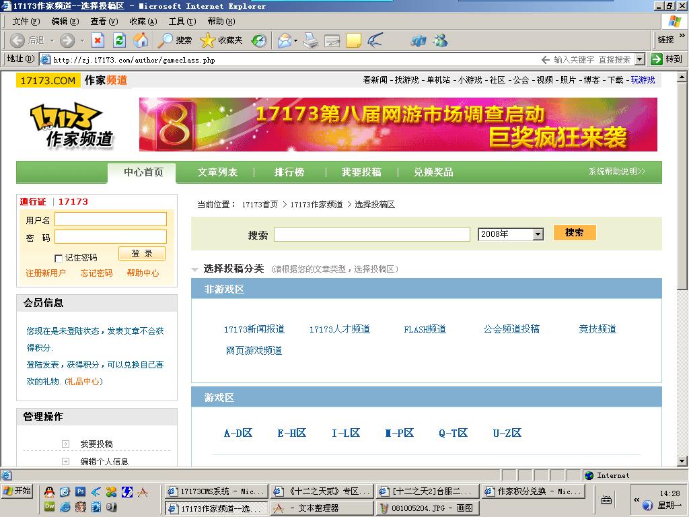The height and width of the screenshot is (517, 689).
Task: Click the green Refresh page icon
Action: coord(119,40)
